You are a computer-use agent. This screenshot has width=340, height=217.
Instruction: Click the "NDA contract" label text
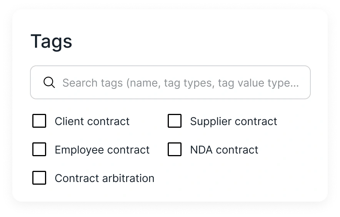coord(224,150)
